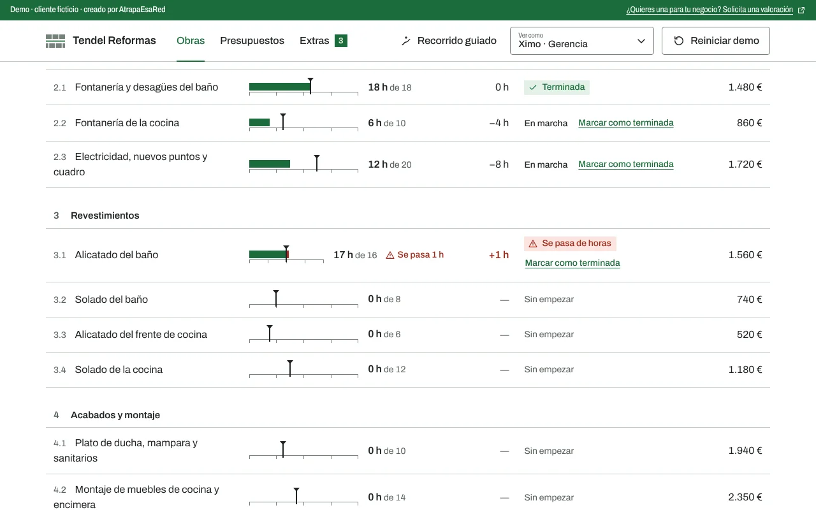816x510 pixels.
Task: Click the progress bar of Fontanería de la cocina
Action: [303, 123]
